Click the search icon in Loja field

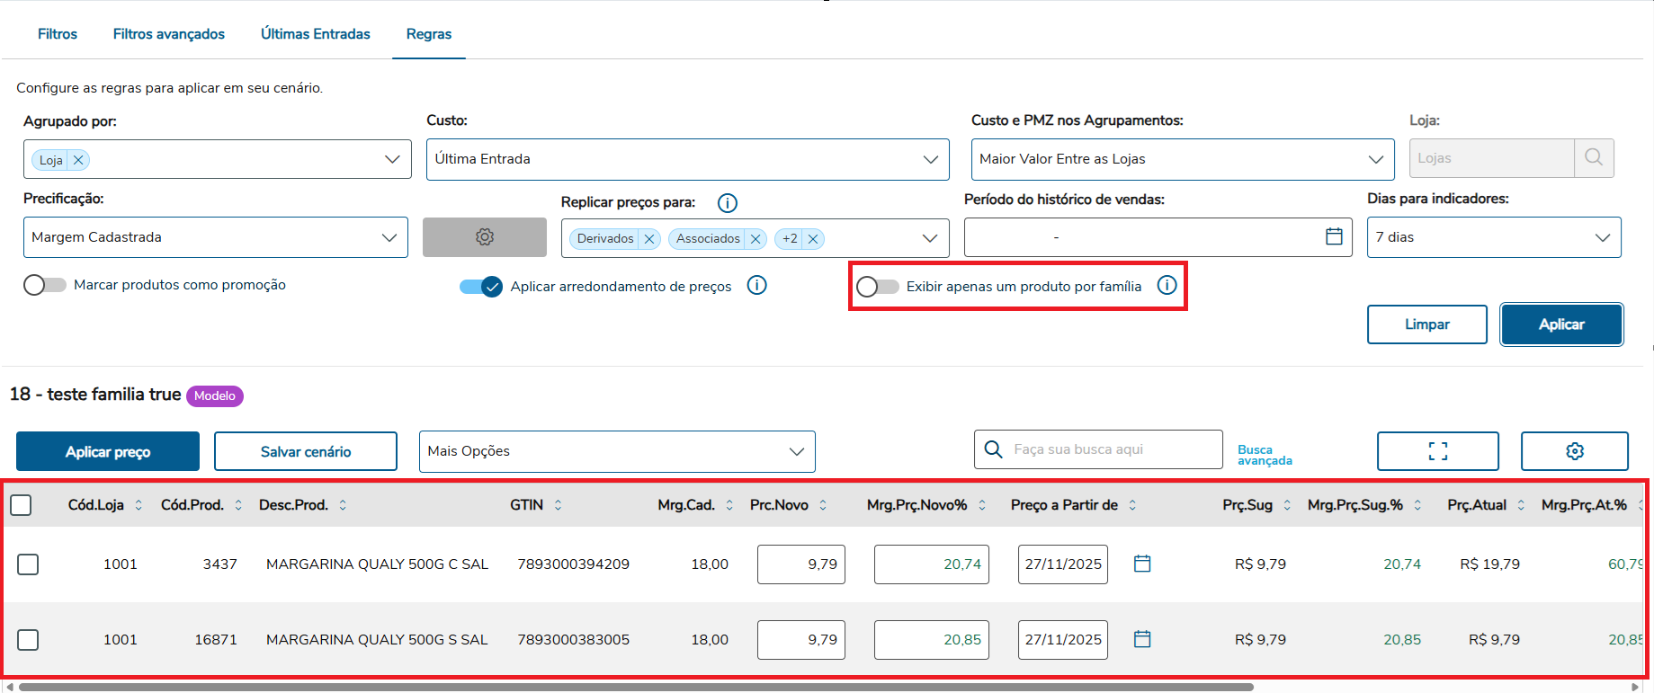[1594, 158]
